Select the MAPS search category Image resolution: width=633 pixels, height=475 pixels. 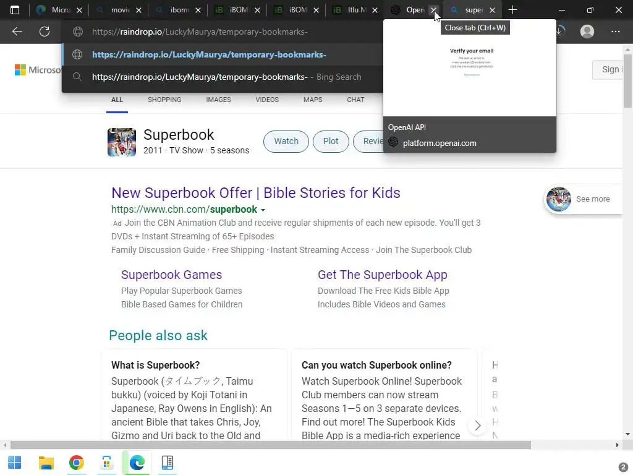[313, 100]
